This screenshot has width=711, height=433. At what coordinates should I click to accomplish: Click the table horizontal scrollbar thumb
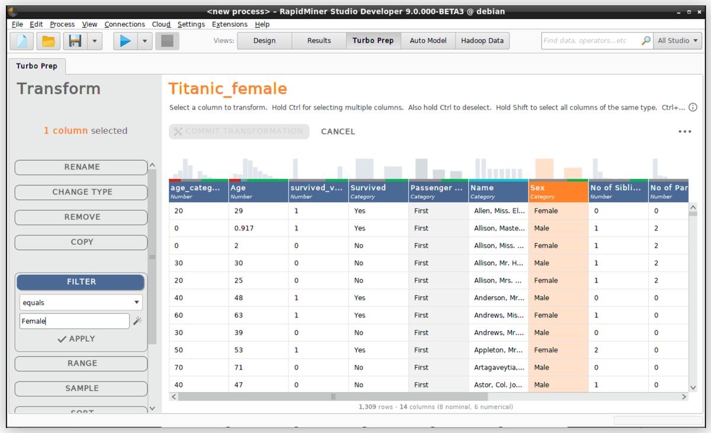(x=332, y=397)
